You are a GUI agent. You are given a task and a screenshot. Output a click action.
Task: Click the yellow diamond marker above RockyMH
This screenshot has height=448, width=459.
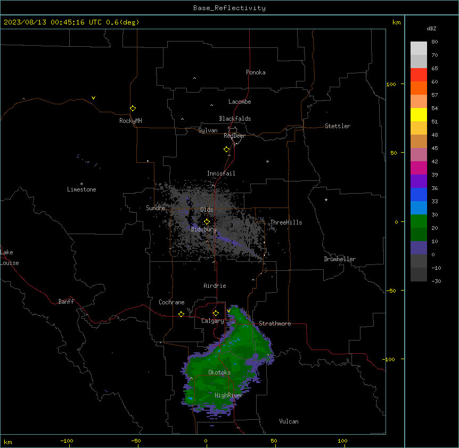133,109
